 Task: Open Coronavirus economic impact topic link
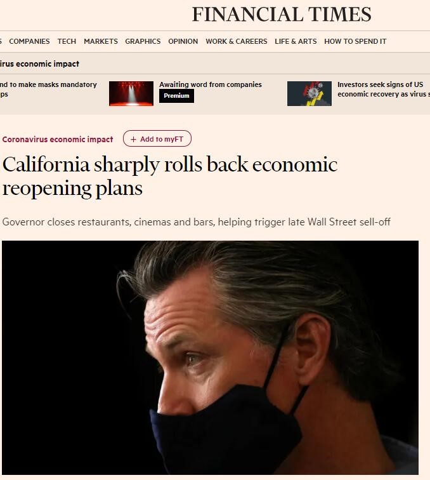58,139
